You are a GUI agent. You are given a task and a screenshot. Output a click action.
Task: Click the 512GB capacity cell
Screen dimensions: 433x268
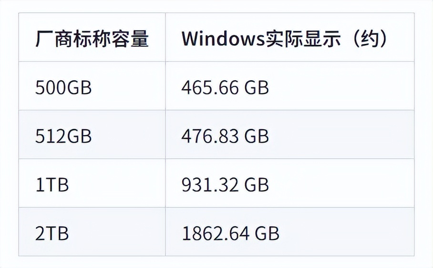(63, 136)
